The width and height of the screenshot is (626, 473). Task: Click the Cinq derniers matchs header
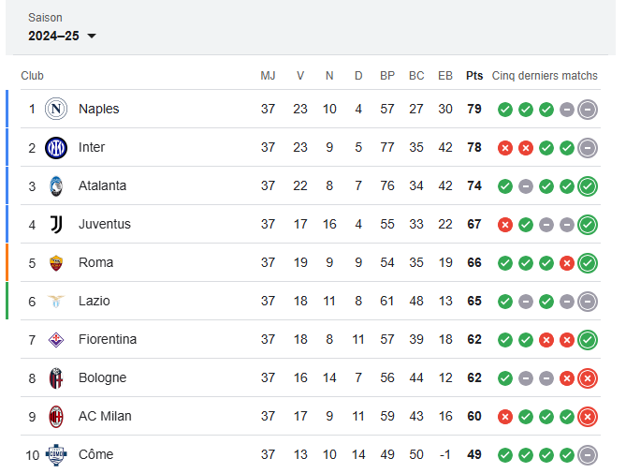click(x=545, y=76)
